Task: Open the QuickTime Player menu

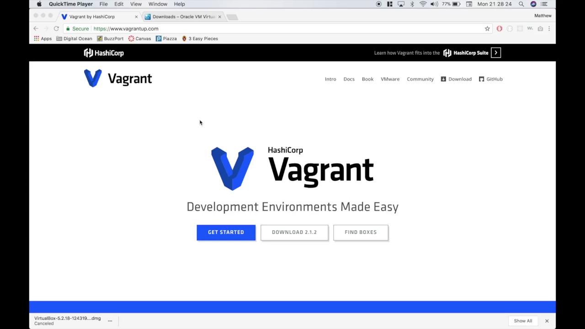Action: coord(71,4)
